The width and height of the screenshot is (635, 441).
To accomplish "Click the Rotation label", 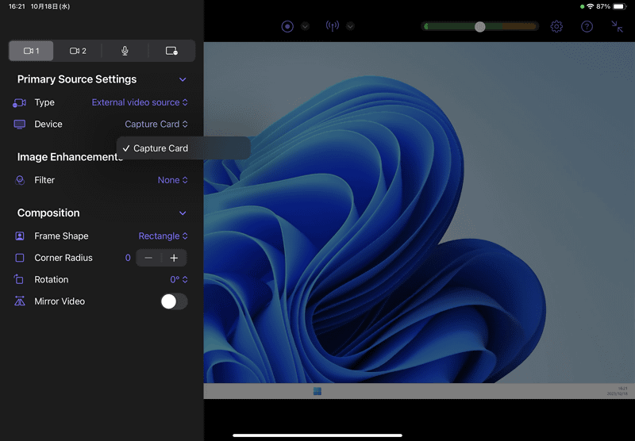I will coord(52,279).
